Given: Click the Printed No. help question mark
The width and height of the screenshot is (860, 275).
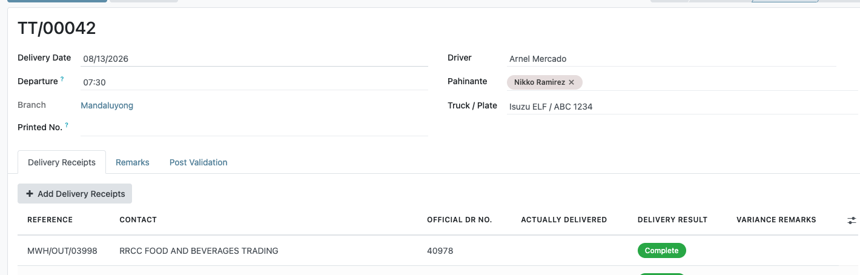Looking at the screenshot, I should [x=67, y=125].
